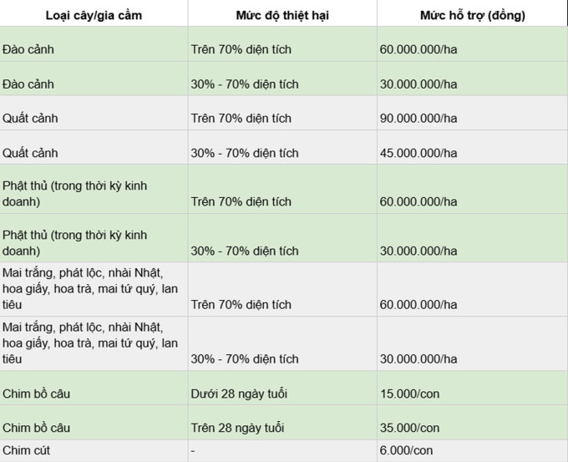The height and width of the screenshot is (462, 568).
Task: Select the 'Trên 28 ngày tuổi' cell
Action: click(238, 428)
